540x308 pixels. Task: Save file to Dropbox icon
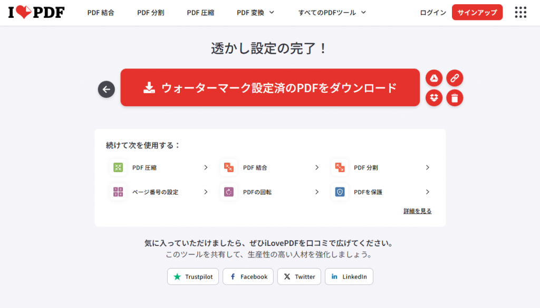click(x=433, y=97)
